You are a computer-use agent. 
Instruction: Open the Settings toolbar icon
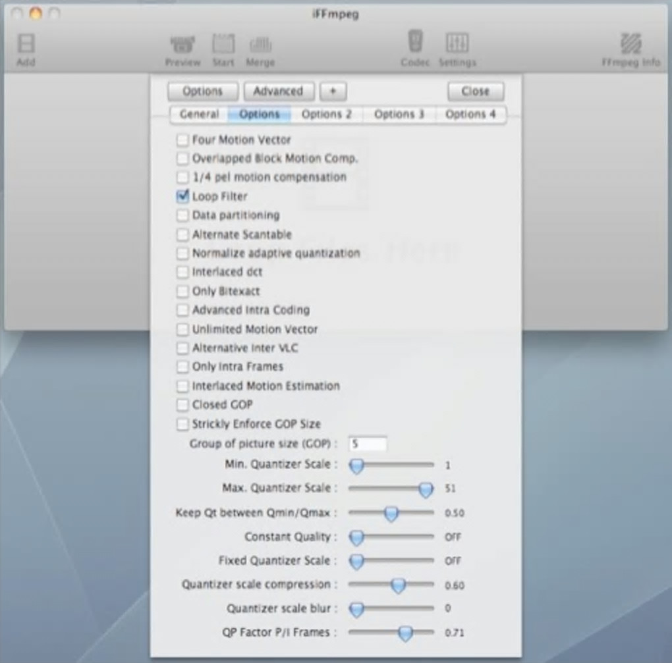457,49
